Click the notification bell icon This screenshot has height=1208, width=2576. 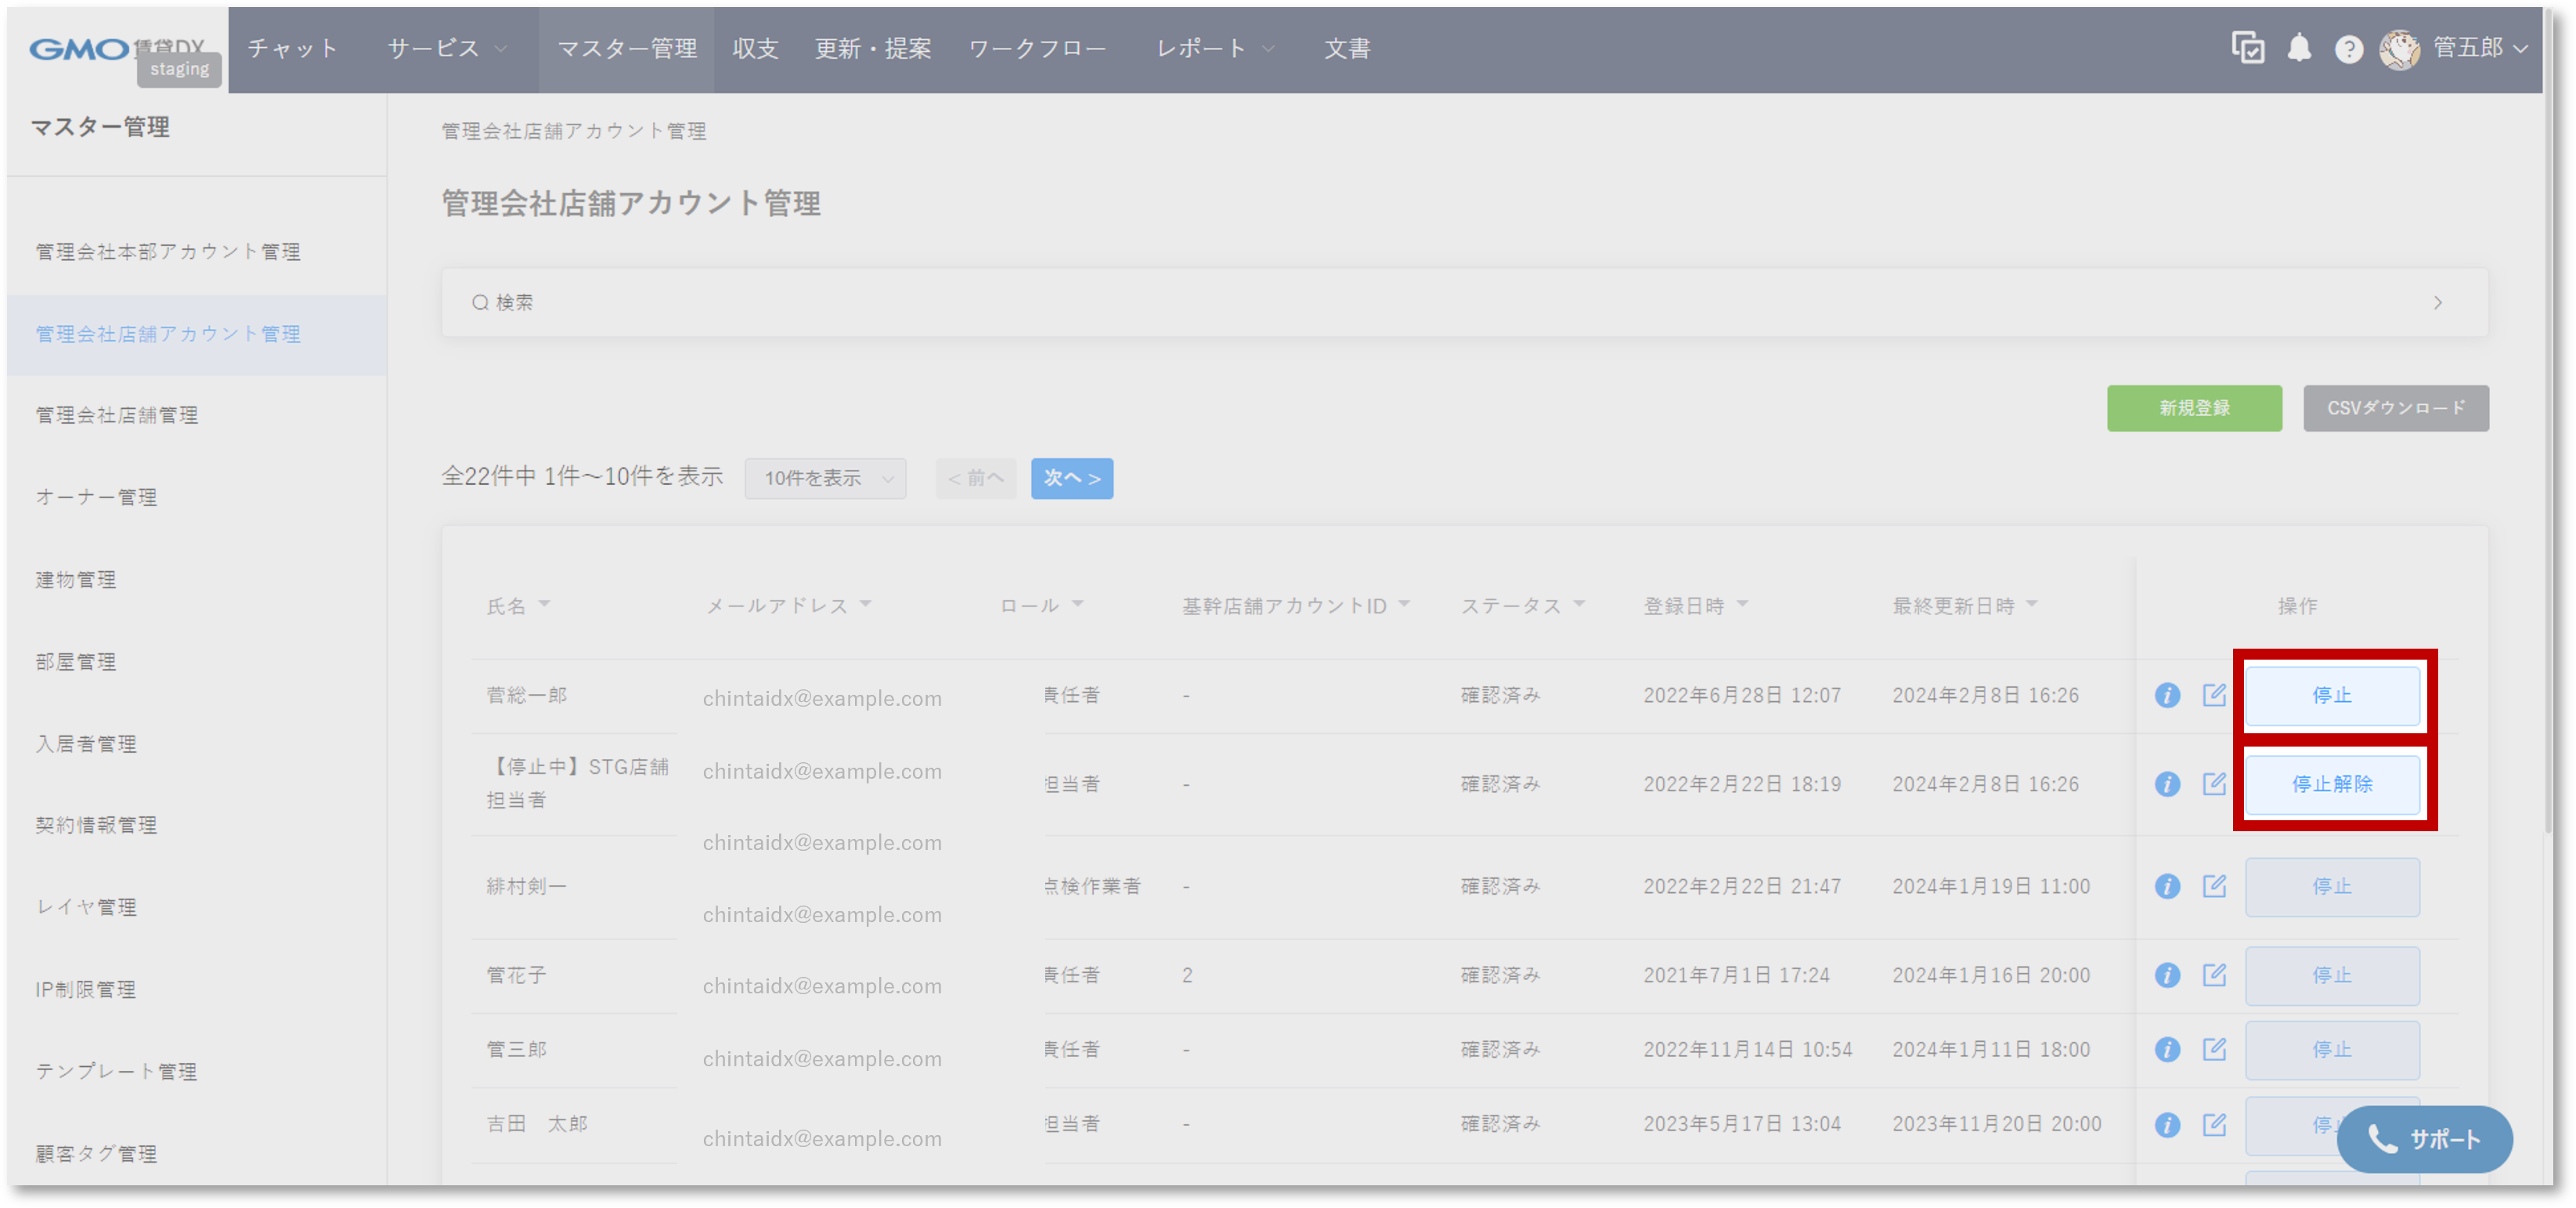pyautogui.click(x=2299, y=48)
